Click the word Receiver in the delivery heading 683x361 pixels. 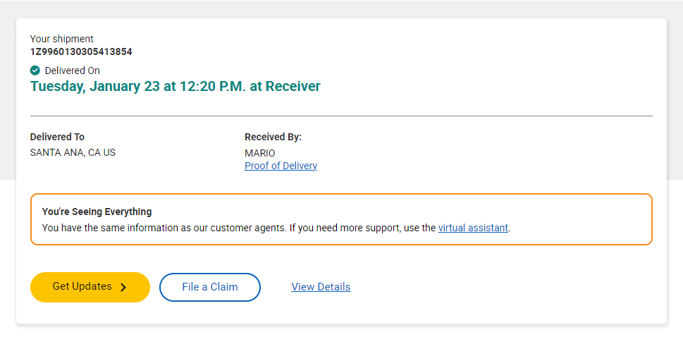[x=293, y=86]
